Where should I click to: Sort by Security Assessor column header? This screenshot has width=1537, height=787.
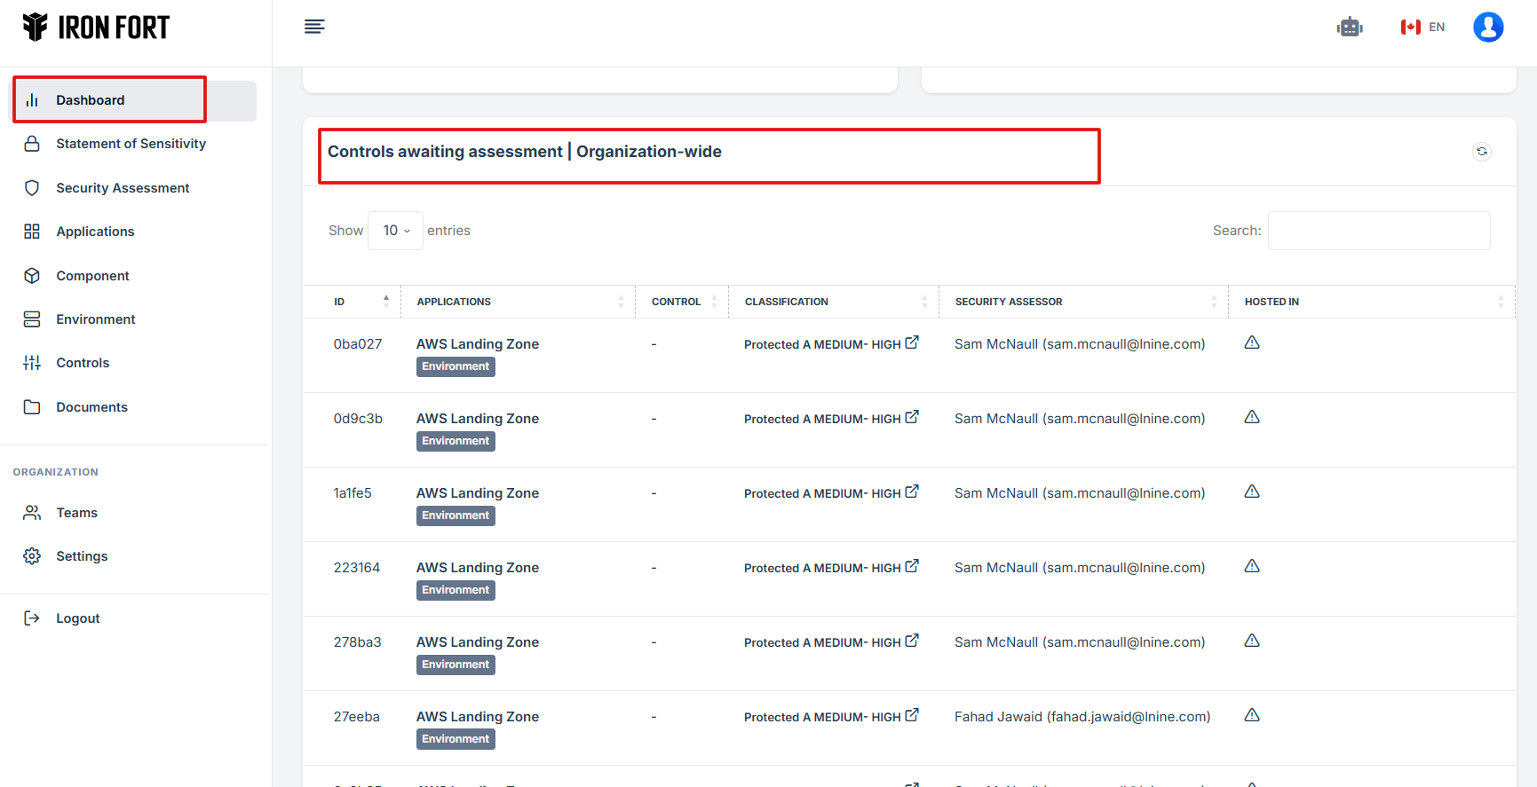[1082, 302]
